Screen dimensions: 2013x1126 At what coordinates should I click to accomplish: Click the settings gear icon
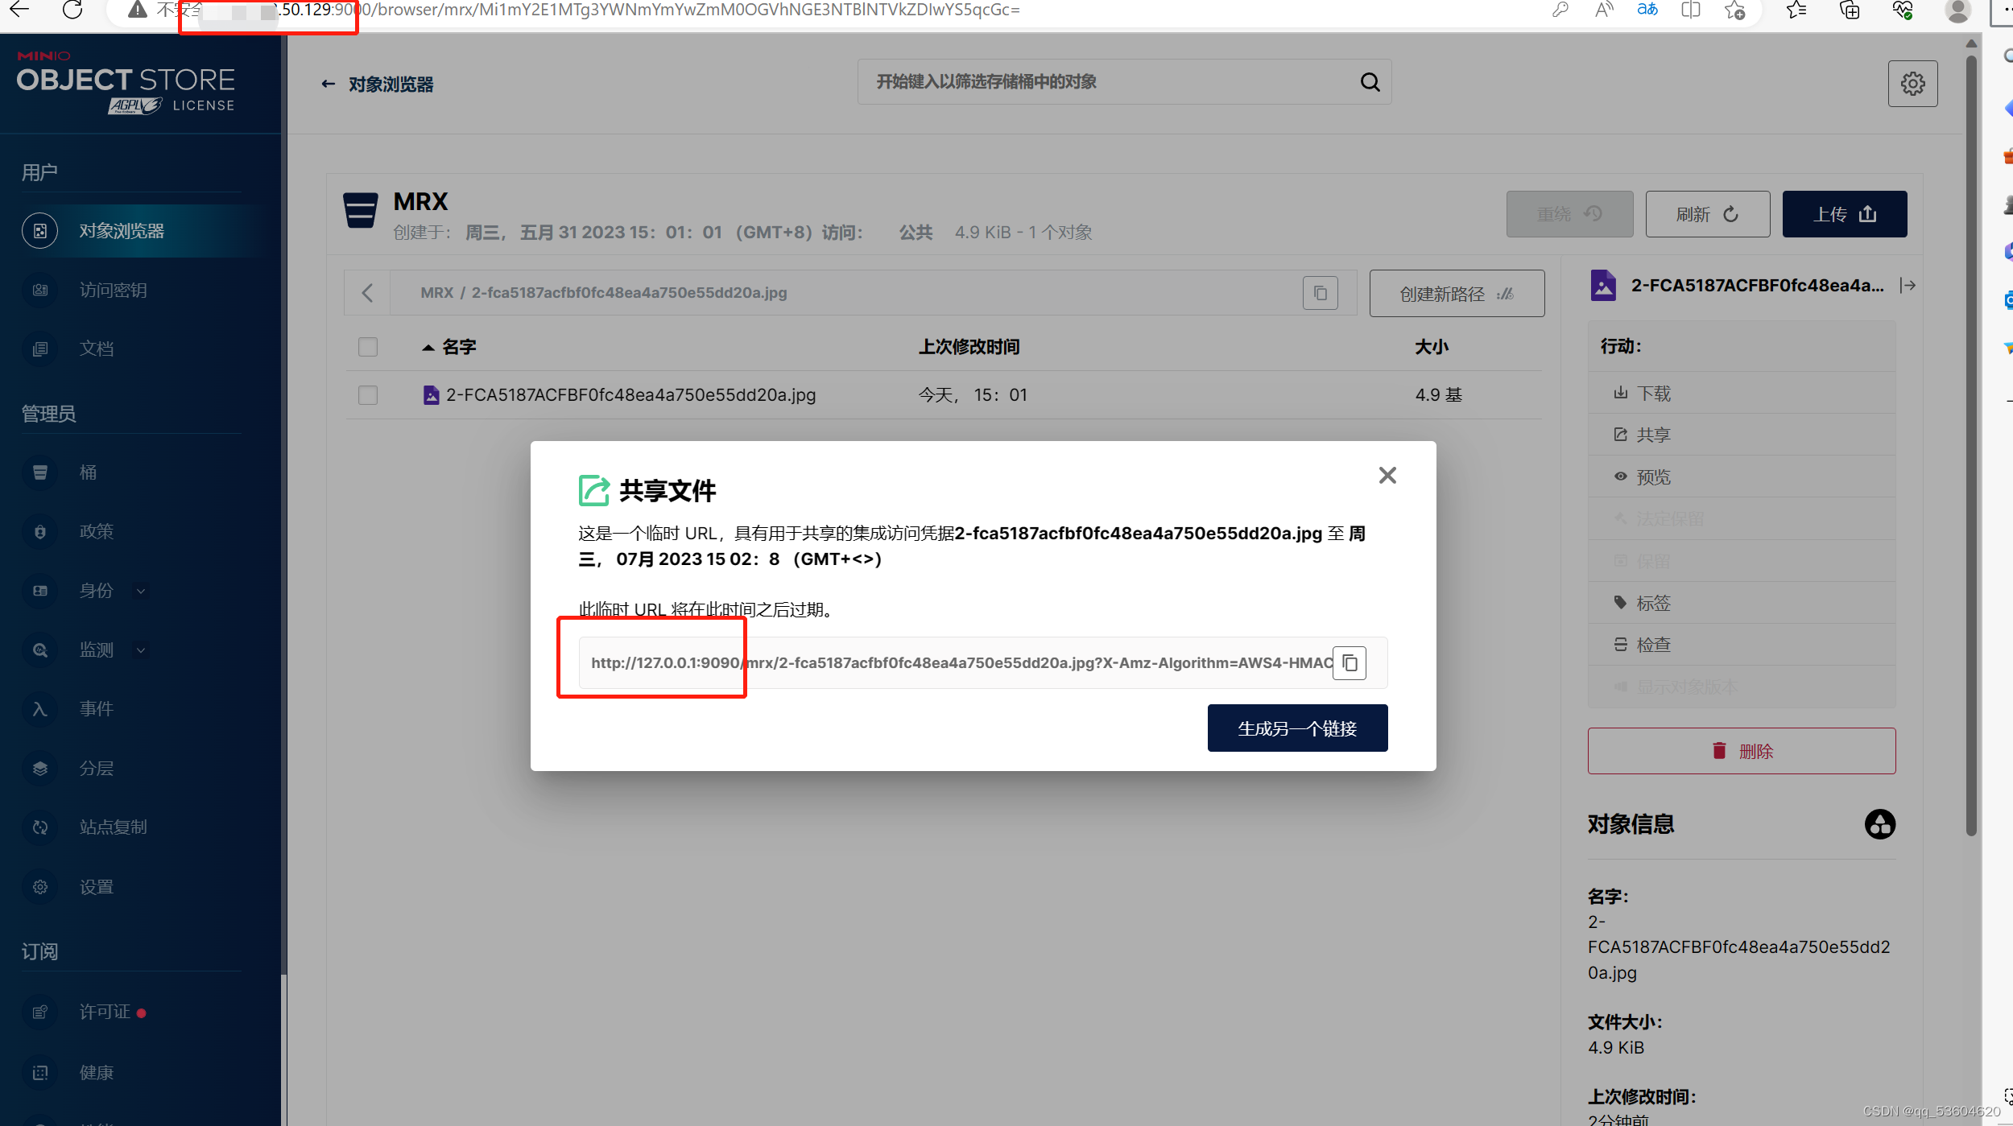(1913, 83)
